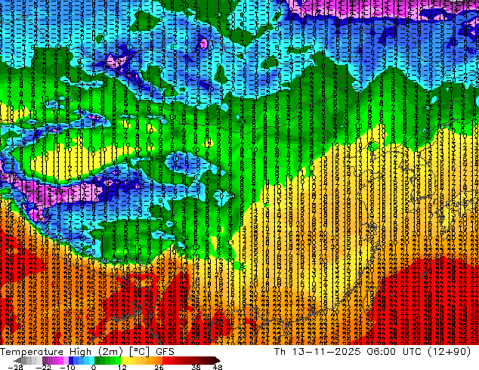This screenshot has height=370, width=479.
Task: Click the dark blue legend swatch at -10
Action: pyautogui.click(x=71, y=360)
